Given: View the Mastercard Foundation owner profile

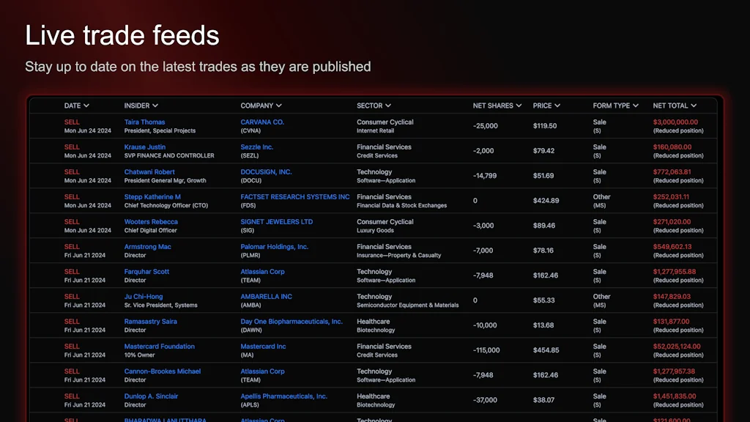Looking at the screenshot, I should pyautogui.click(x=159, y=346).
